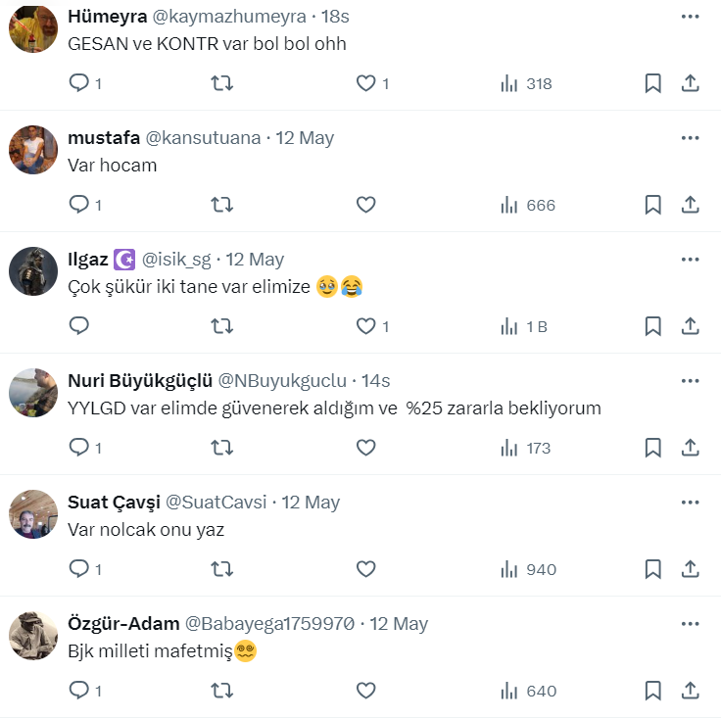Viewport: 721px width, 720px height.
Task: Like Hümeyra's tweet with the heart
Action: click(x=366, y=83)
